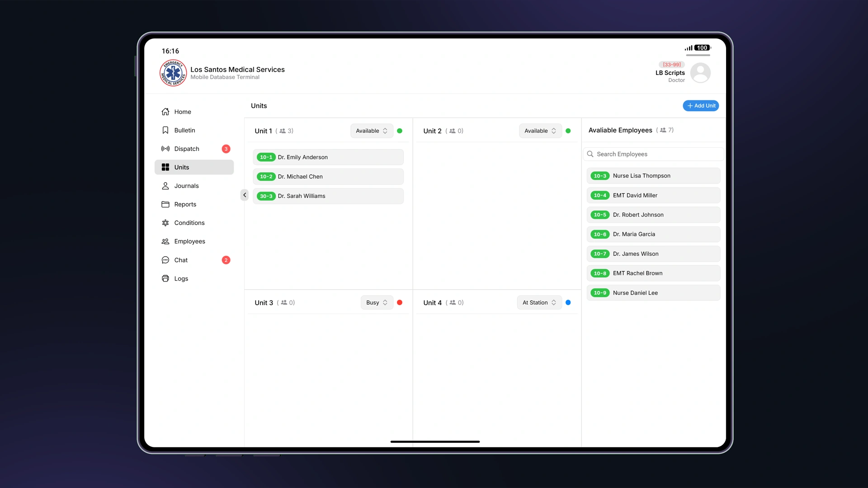Expand Unit 4 At Station dropdown

tap(539, 303)
